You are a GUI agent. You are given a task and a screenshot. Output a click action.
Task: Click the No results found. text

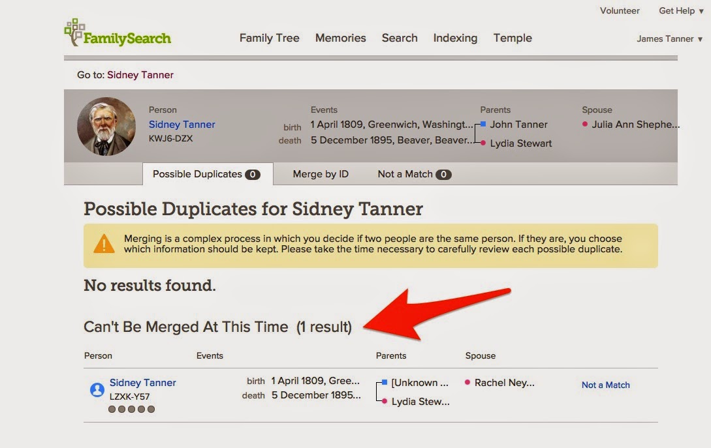click(x=150, y=286)
